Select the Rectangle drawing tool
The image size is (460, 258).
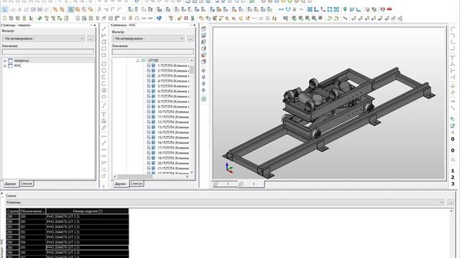[x=103, y=49]
